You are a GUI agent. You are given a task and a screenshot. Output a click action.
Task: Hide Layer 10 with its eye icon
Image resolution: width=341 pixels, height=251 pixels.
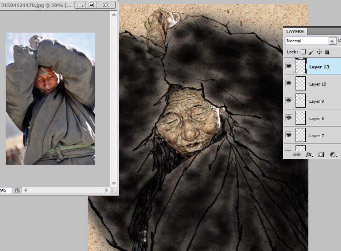pyautogui.click(x=289, y=83)
